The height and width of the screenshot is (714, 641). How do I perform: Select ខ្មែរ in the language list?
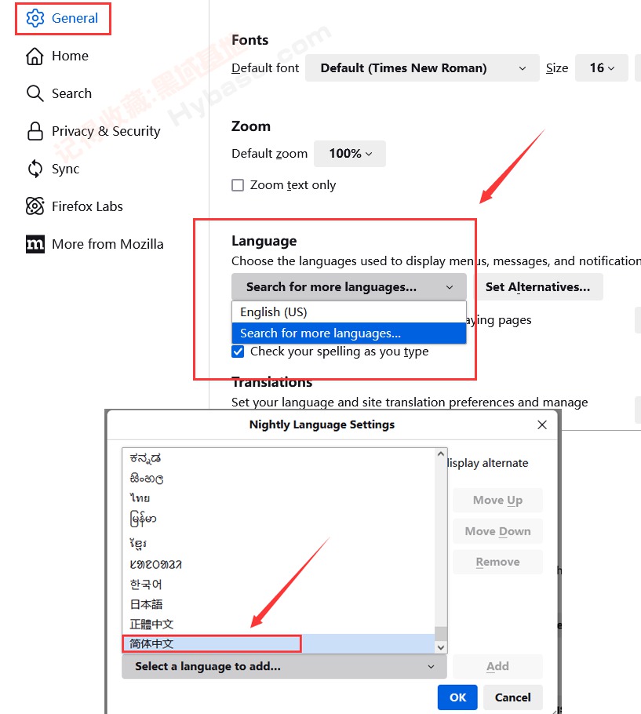click(279, 543)
